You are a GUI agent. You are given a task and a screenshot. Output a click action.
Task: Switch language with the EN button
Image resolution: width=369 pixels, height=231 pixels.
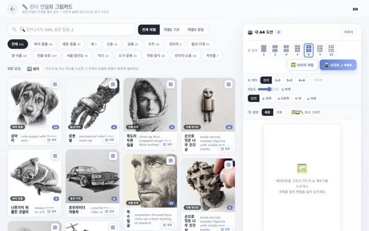coord(355,9)
